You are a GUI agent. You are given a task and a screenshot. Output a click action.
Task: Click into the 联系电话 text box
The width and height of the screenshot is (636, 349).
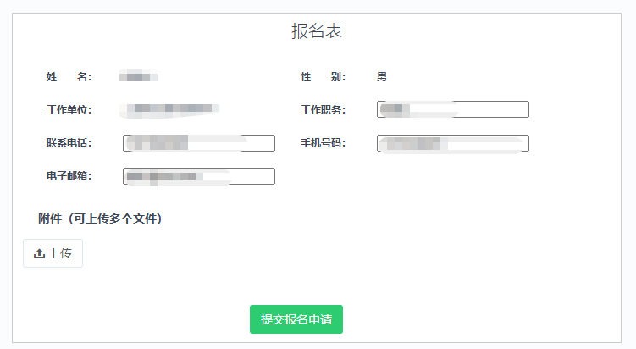click(199, 143)
